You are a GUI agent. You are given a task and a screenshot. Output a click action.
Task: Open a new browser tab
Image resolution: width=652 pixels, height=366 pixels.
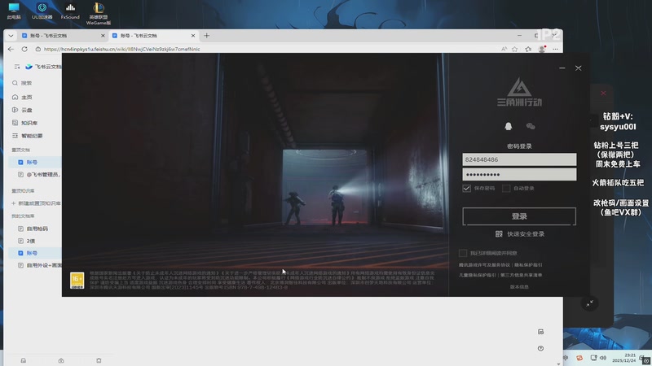[207, 36]
